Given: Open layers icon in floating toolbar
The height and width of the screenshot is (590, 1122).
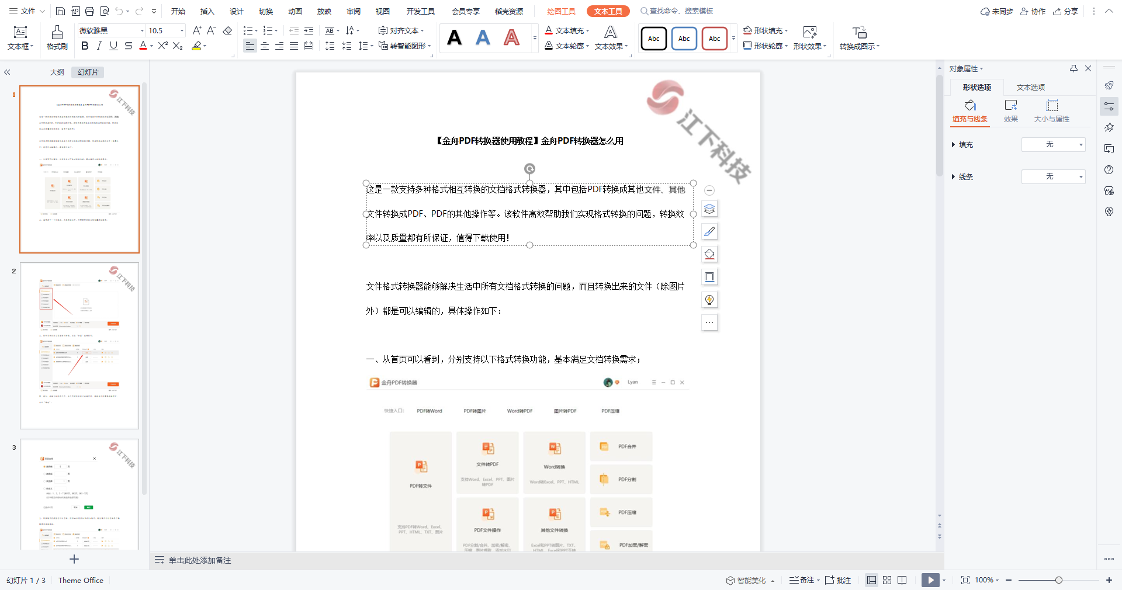Looking at the screenshot, I should (x=709, y=209).
